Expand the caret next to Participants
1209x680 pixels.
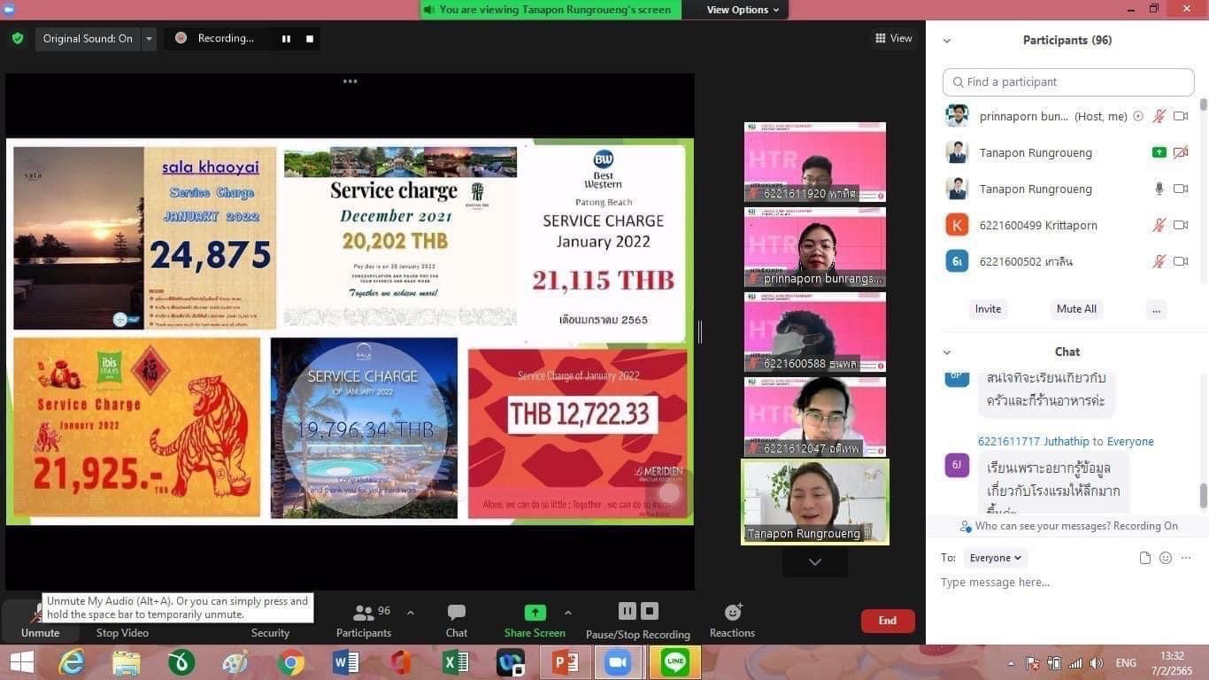click(410, 613)
